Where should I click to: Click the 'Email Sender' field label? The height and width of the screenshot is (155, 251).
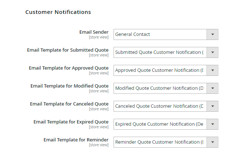pos(94,32)
